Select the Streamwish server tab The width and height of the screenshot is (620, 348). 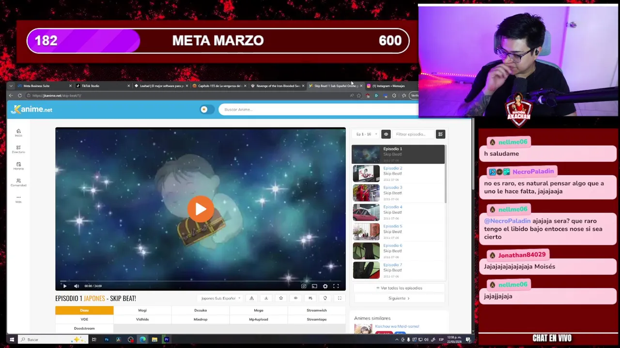pos(317,310)
